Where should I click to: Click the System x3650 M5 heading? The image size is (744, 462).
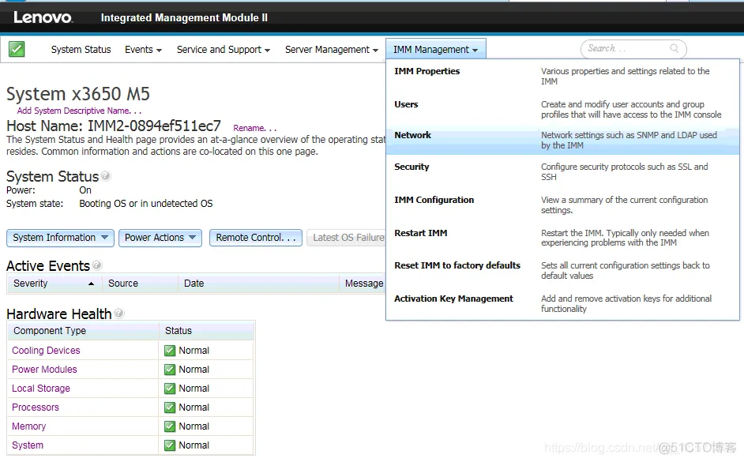(78, 94)
